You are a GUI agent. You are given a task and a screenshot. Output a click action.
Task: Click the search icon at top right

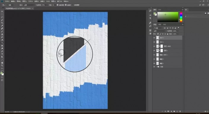(200, 5)
